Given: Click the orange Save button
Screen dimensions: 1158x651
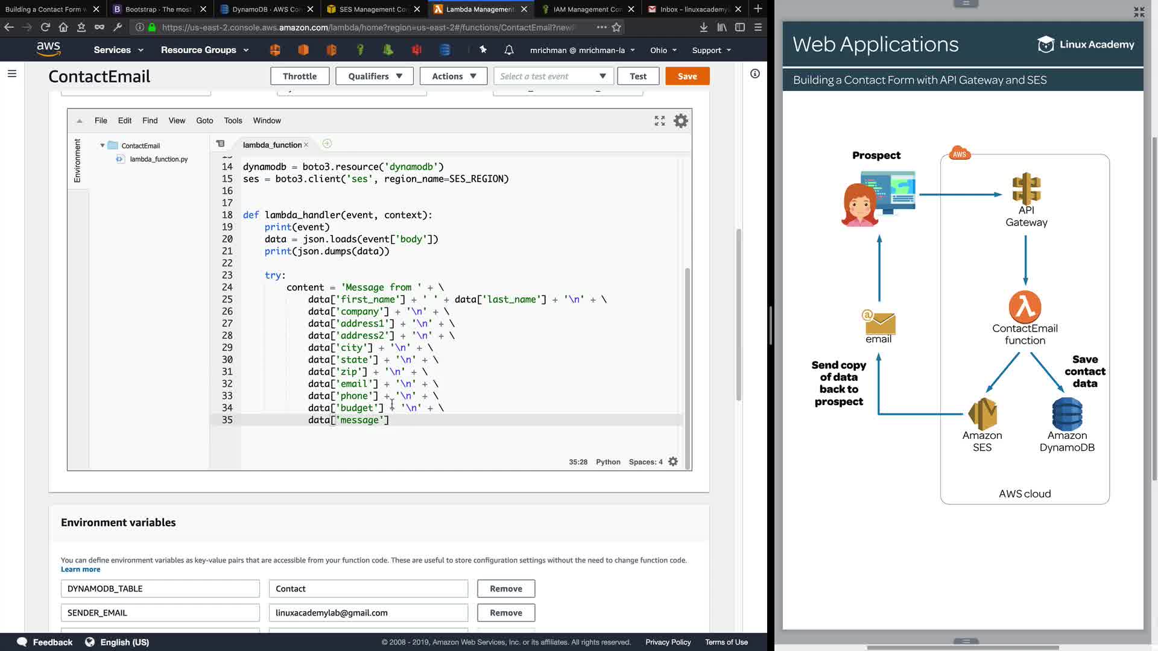Looking at the screenshot, I should (687, 76).
